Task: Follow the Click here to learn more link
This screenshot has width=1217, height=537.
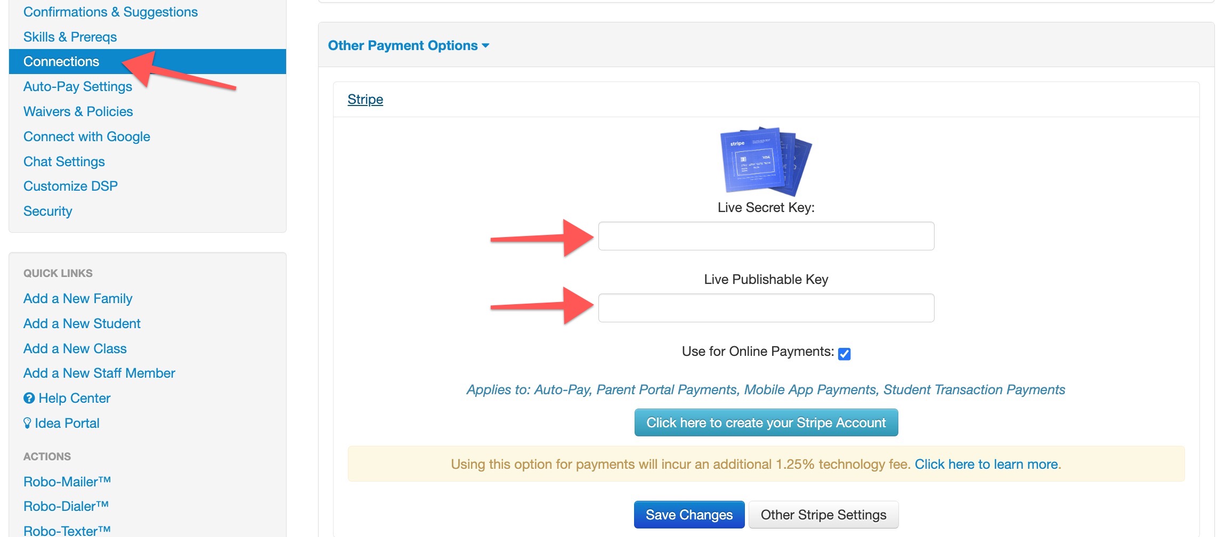Action: point(988,464)
